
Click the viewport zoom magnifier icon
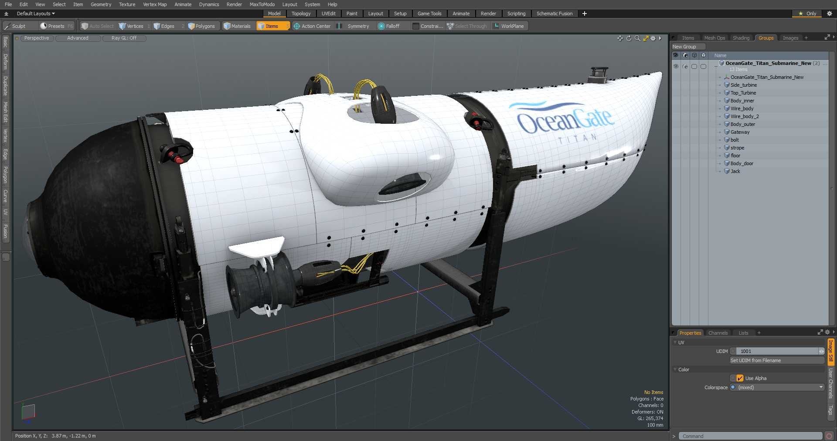pos(637,38)
